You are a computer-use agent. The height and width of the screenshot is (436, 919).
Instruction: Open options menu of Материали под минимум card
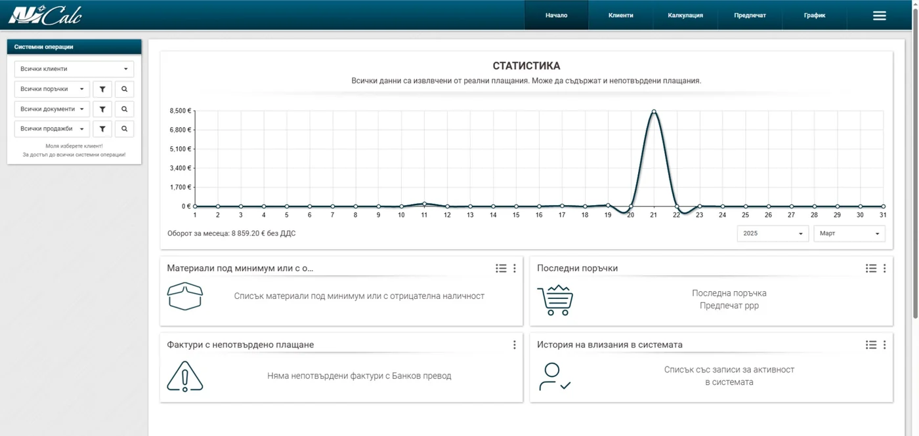tap(515, 268)
